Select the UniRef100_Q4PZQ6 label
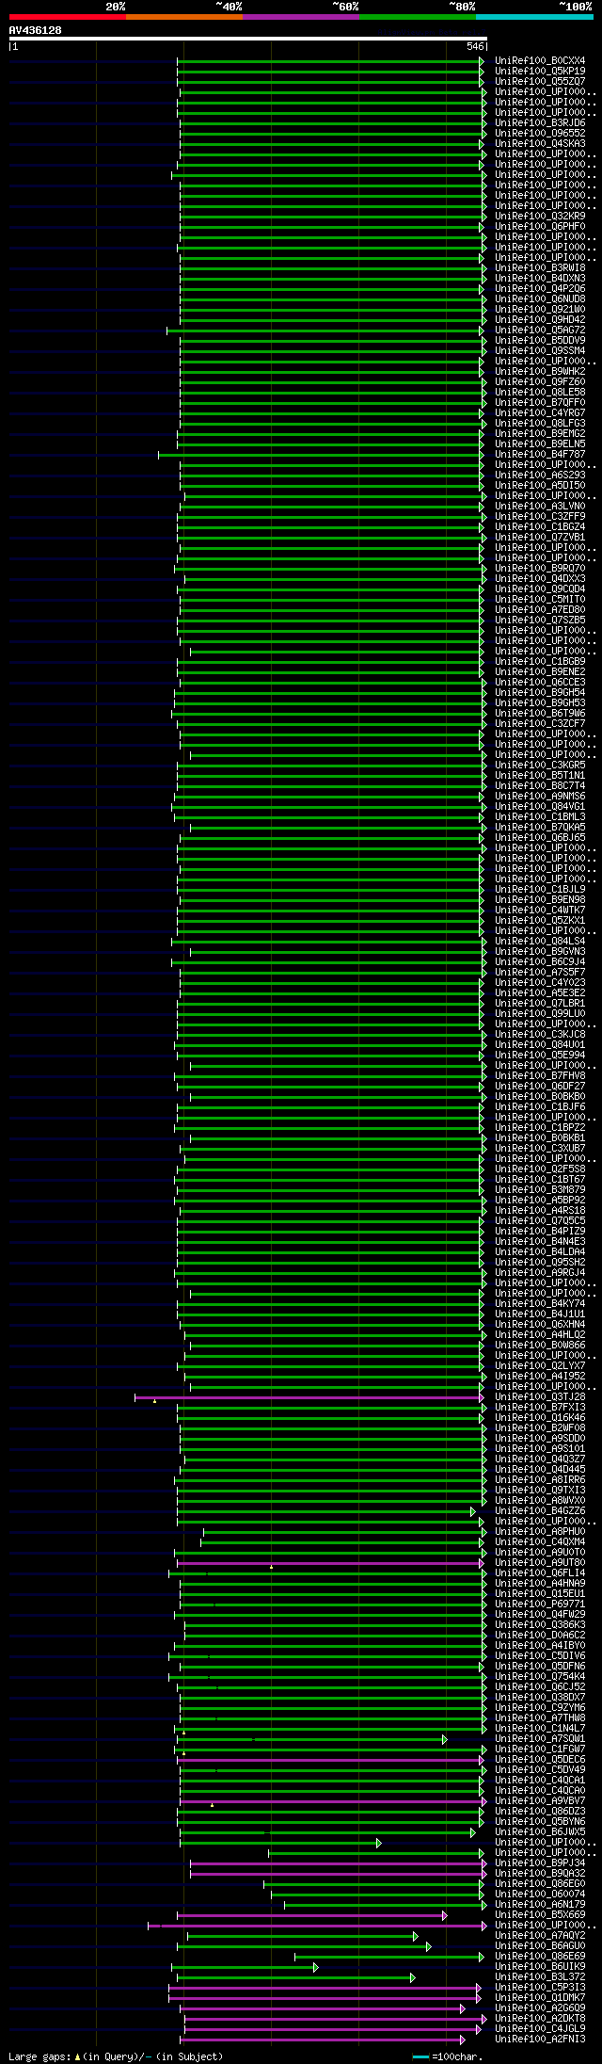 click(540, 289)
